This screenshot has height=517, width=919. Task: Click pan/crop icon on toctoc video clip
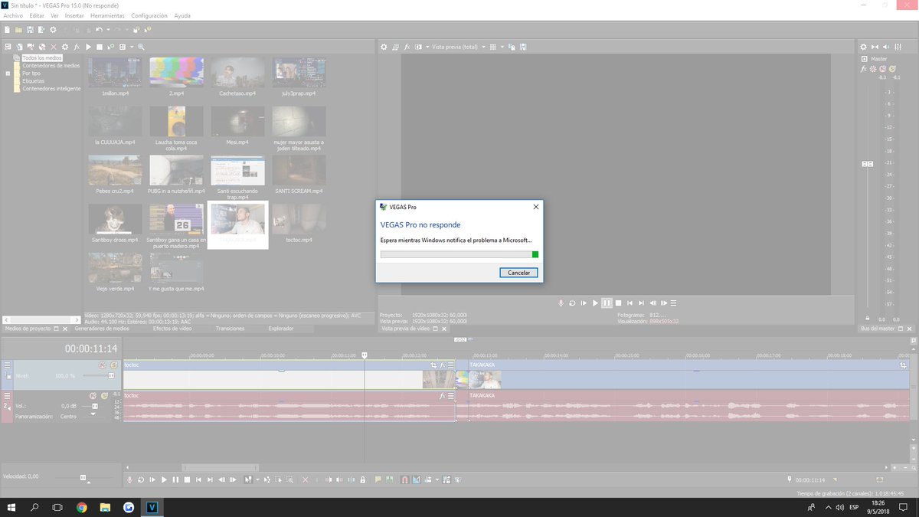[x=433, y=365]
